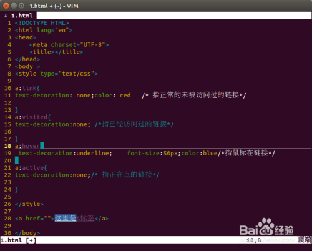Click the a:hover text on line 18

pyautogui.click(x=27, y=146)
